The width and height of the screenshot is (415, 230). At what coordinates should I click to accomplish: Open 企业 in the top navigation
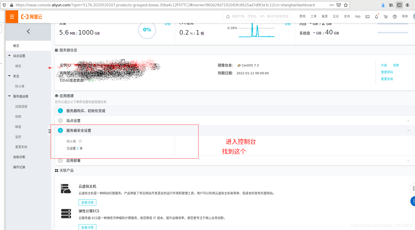tap(336, 16)
